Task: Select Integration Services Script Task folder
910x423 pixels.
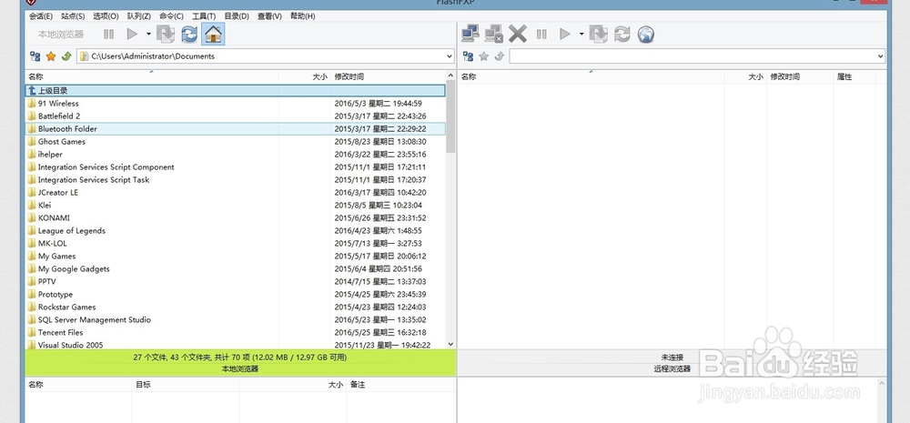Action: (x=236, y=180)
